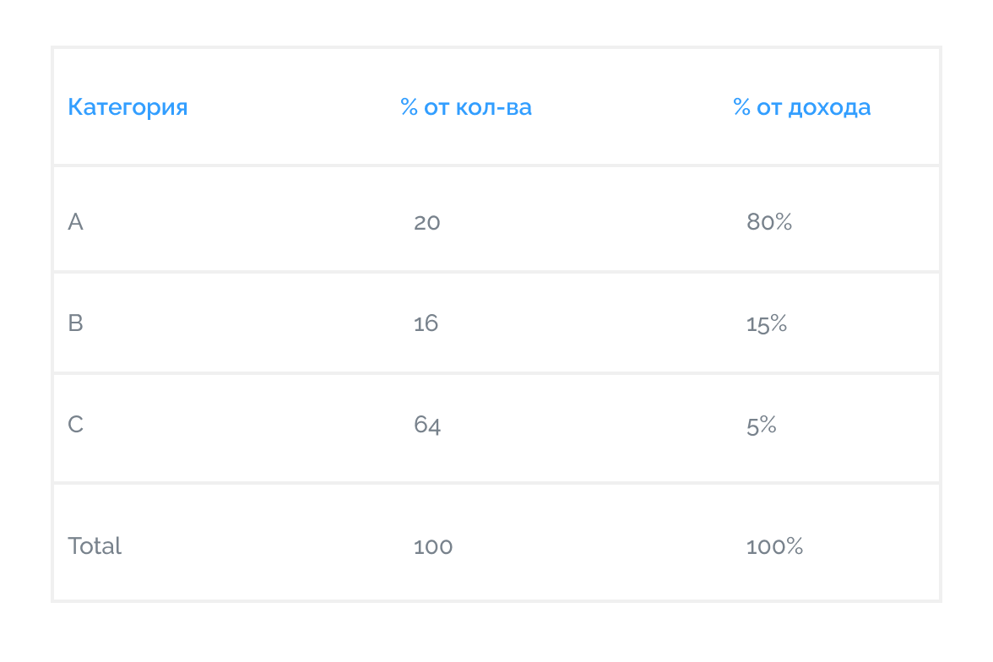Select the category B cell
The image size is (993, 662).
75,323
